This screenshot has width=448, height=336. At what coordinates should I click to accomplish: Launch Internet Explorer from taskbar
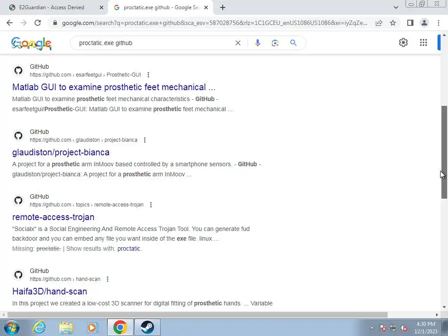(x=39, y=327)
